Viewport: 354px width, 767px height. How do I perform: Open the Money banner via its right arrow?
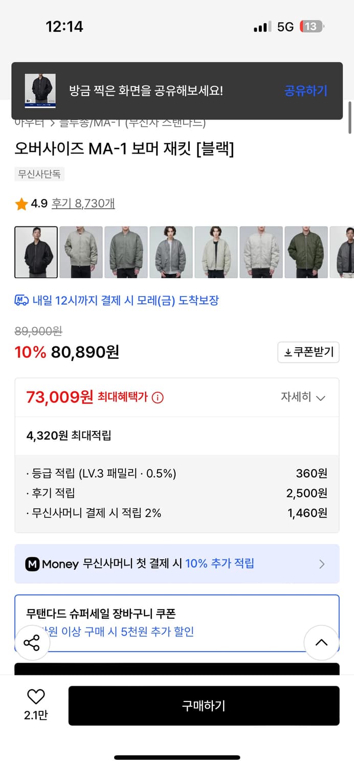(x=322, y=564)
